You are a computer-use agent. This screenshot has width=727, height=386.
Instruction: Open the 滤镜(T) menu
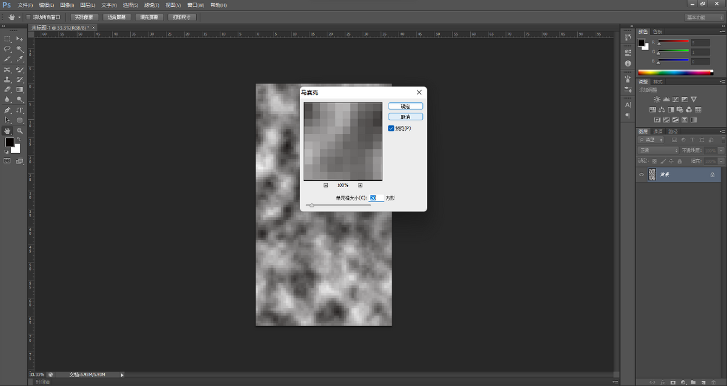[x=151, y=5]
